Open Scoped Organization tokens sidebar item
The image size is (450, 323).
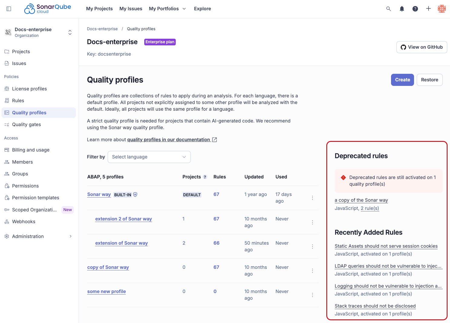(38, 210)
